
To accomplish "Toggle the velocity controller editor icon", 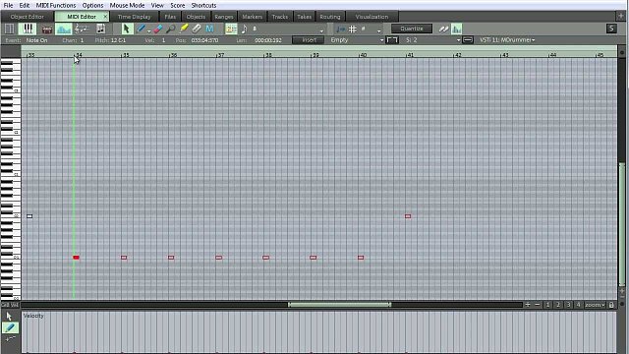I will 63,29.
